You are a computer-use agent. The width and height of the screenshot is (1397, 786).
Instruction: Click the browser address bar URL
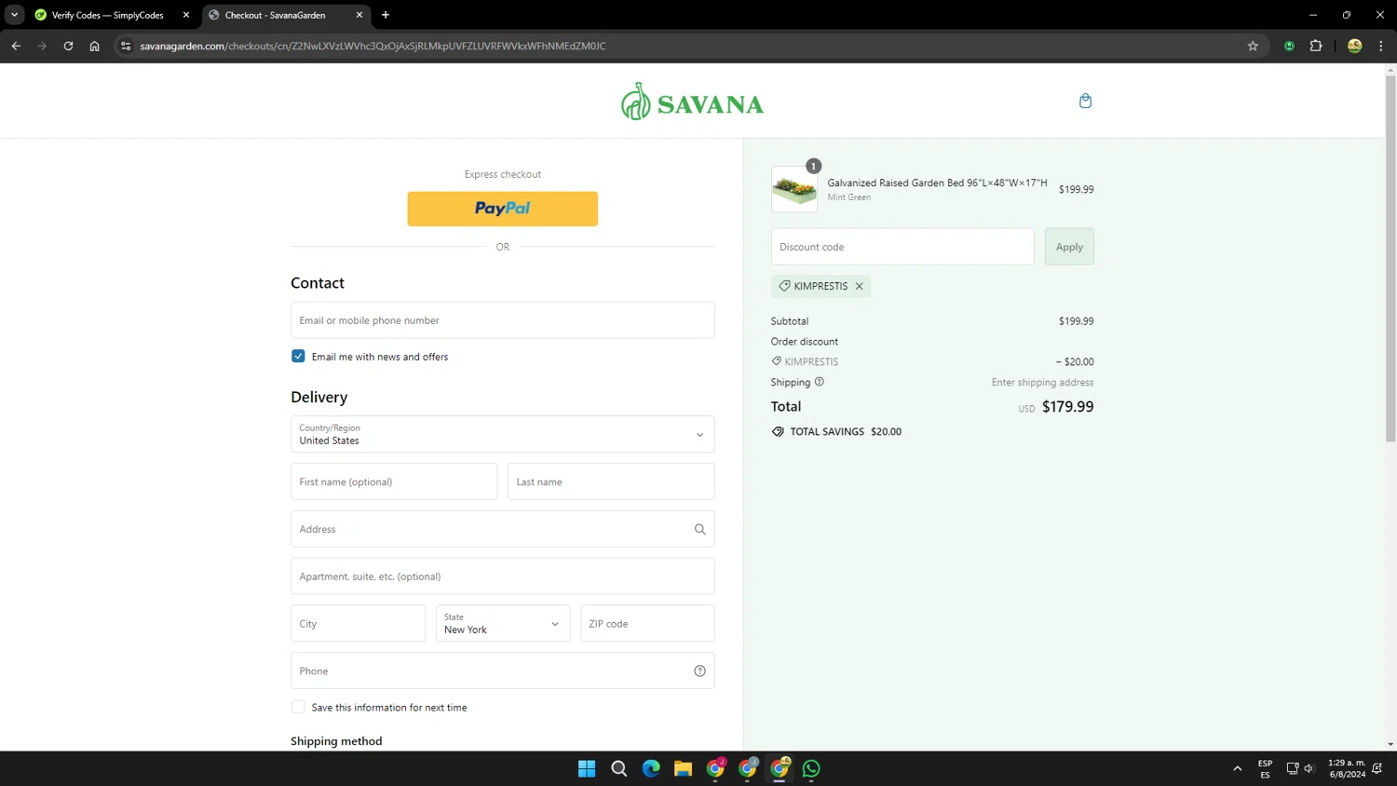pyautogui.click(x=373, y=46)
